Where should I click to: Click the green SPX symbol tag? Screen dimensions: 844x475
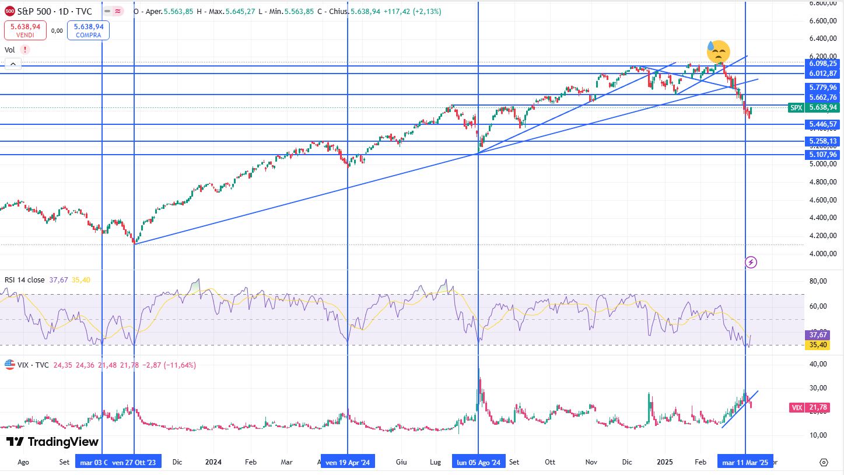[x=796, y=107]
